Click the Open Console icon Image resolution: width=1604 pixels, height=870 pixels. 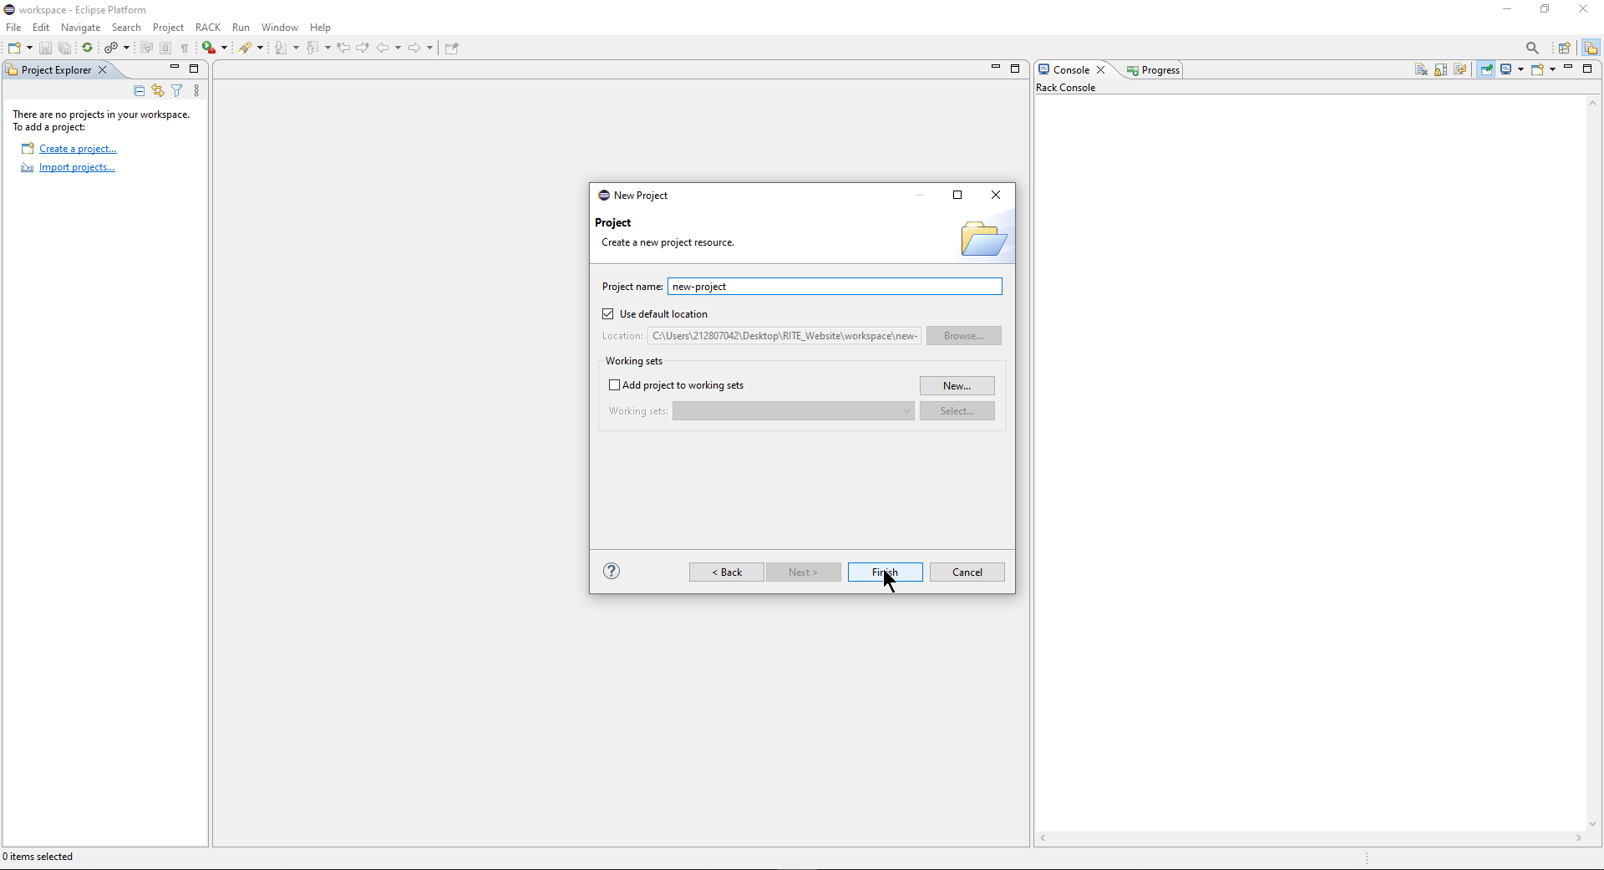tap(1537, 69)
